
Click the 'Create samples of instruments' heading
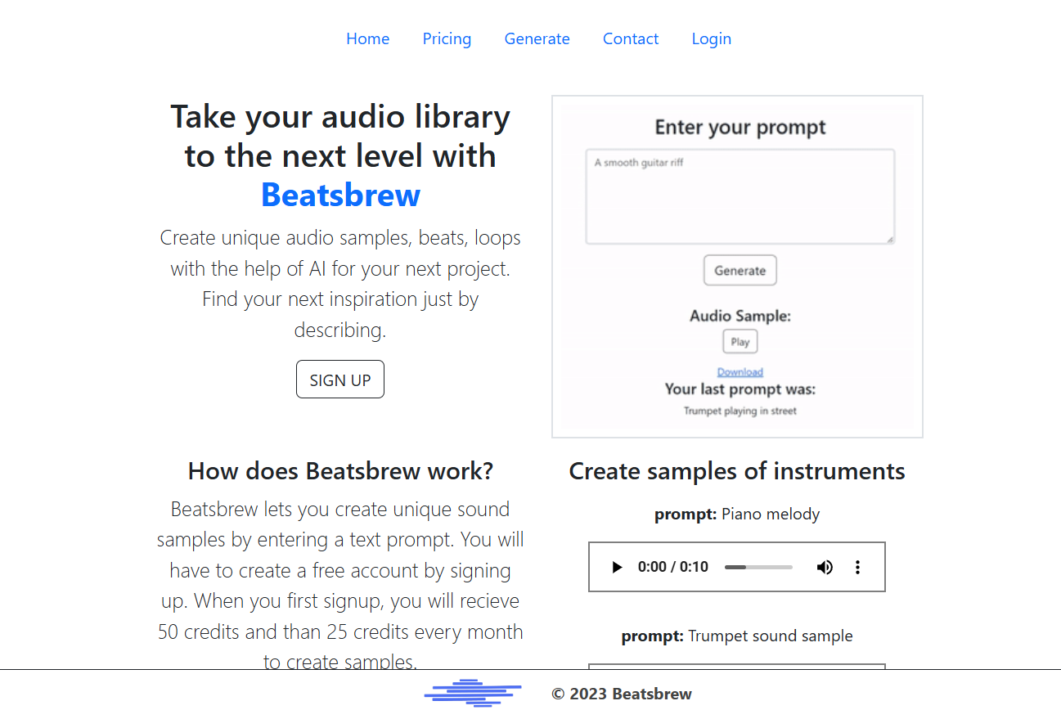click(x=736, y=471)
